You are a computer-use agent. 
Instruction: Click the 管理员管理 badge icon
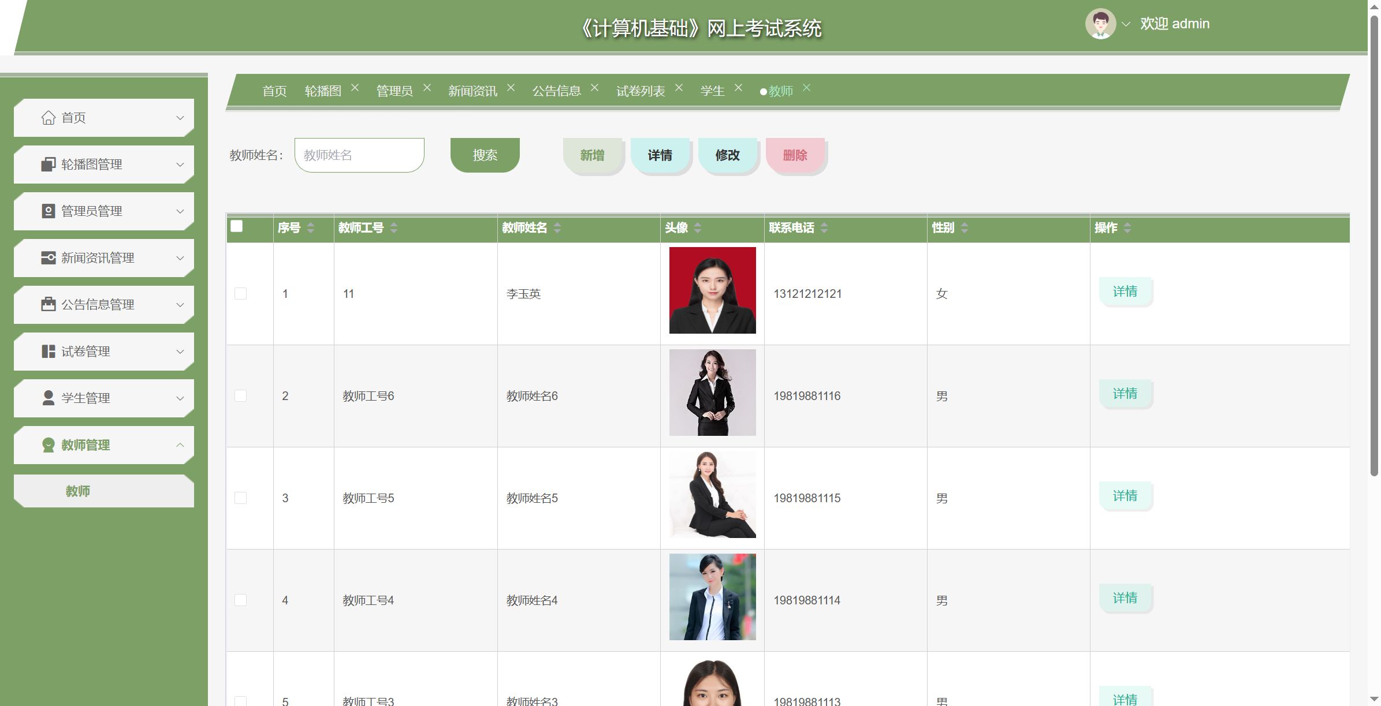(x=49, y=211)
